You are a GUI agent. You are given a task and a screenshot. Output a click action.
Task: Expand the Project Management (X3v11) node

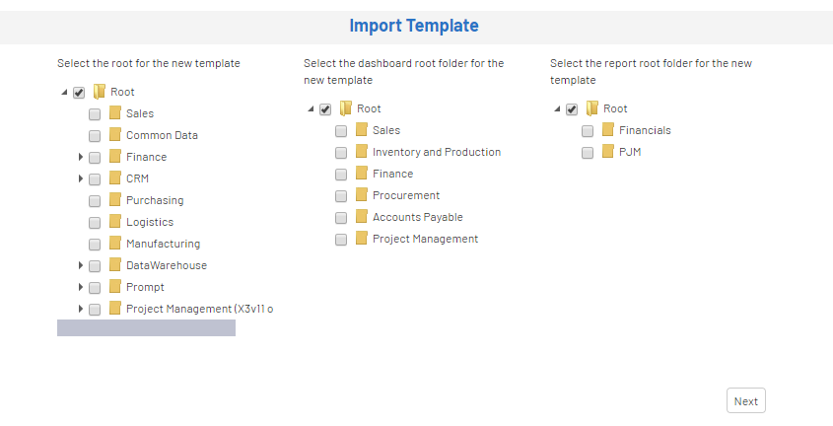[81, 309]
